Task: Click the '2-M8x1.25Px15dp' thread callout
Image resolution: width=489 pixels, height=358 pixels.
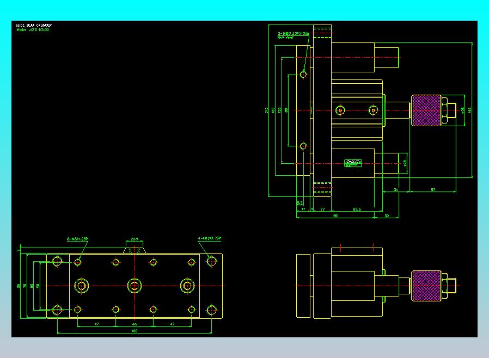Action: 294,33
